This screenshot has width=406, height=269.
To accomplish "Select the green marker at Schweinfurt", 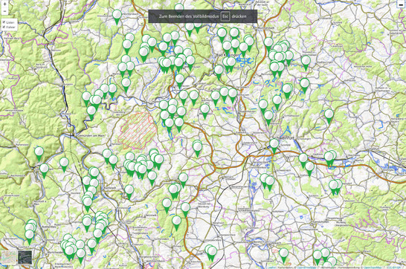I will (274, 146).
